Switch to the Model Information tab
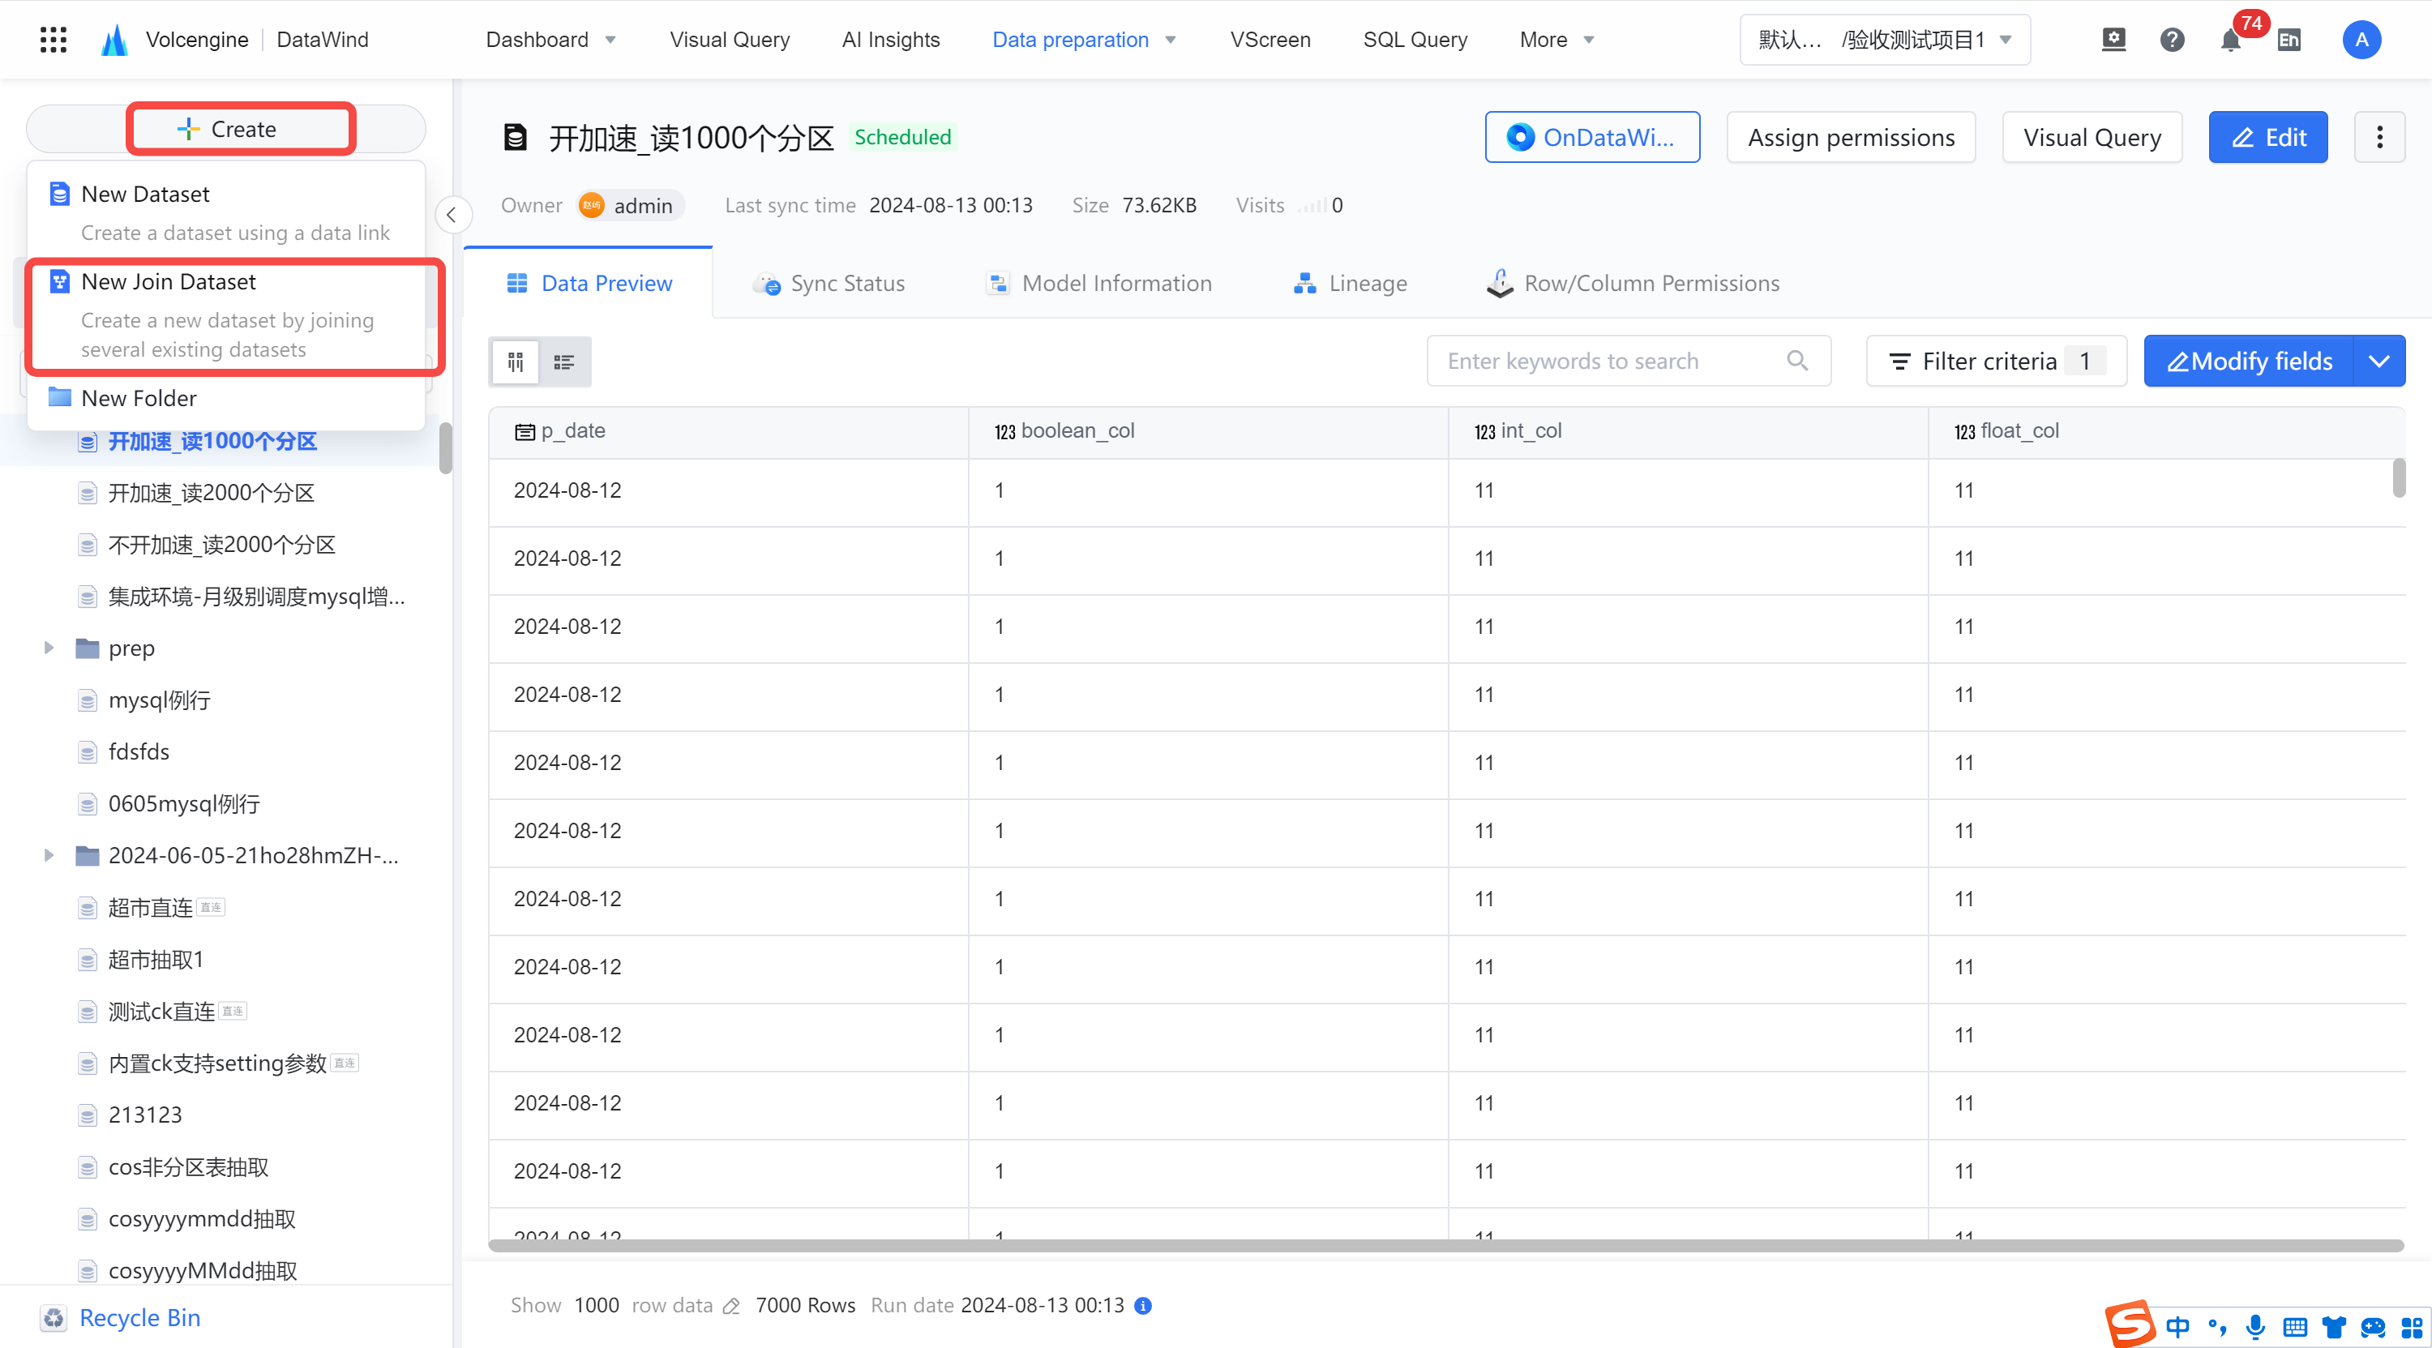The height and width of the screenshot is (1348, 2432). pos(1098,283)
